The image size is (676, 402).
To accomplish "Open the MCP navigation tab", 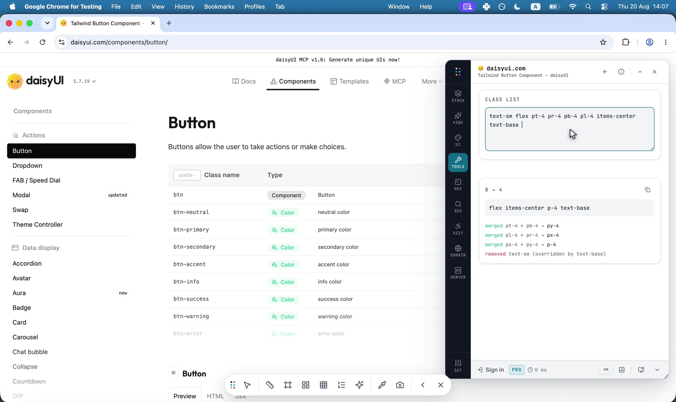I will tap(395, 81).
